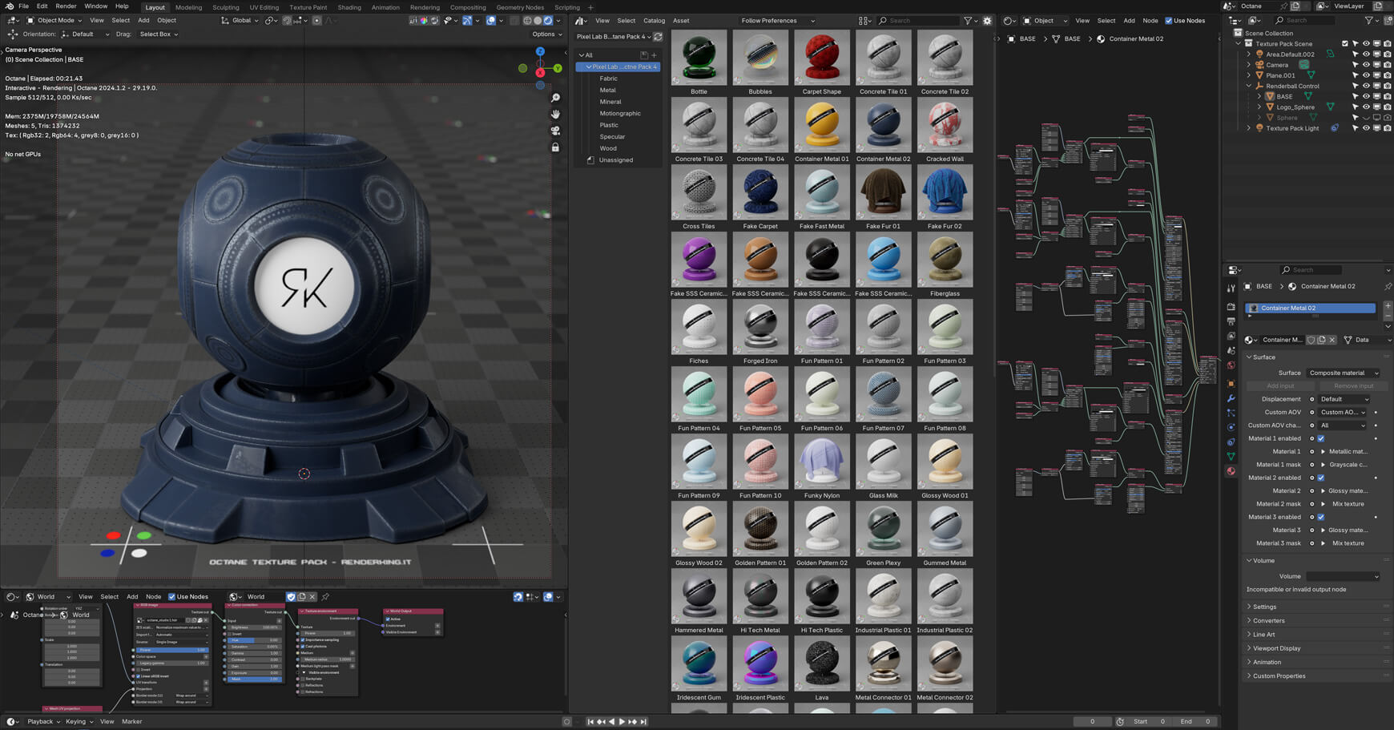Expand Material 1 Metallic material arrow
The width and height of the screenshot is (1394, 730).
pos(1323,451)
